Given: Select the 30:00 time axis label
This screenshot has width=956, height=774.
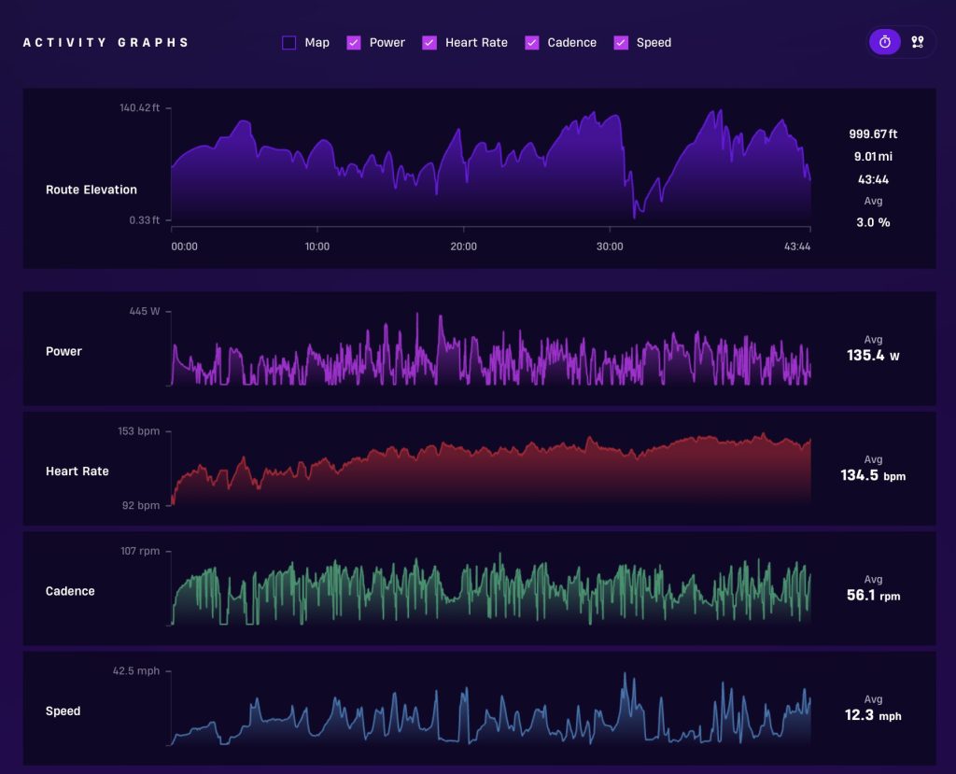Looking at the screenshot, I should (610, 246).
